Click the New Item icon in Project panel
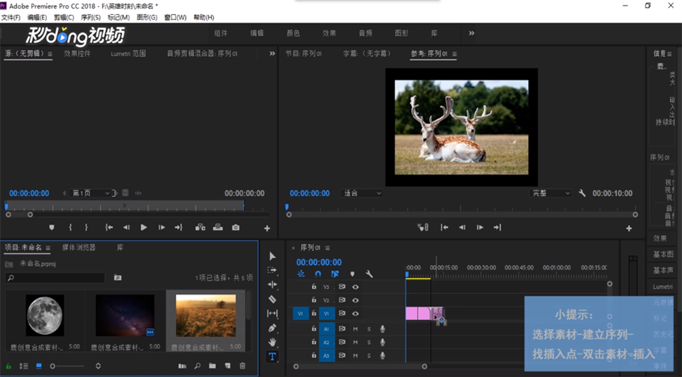 pos(227,365)
